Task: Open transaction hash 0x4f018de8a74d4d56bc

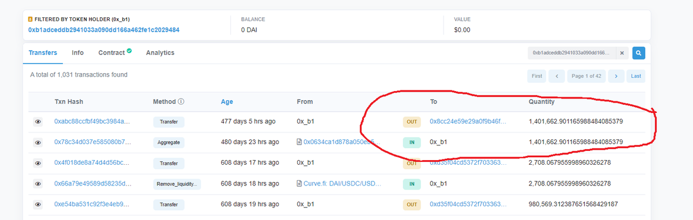Action: pos(92,163)
